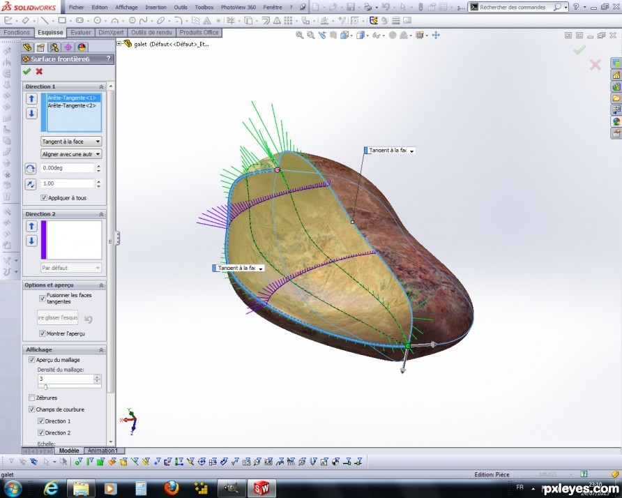Adjust the mesh density slider

(x=45, y=387)
